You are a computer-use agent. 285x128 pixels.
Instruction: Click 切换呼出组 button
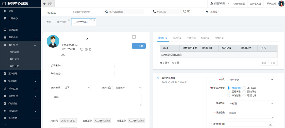239,4
